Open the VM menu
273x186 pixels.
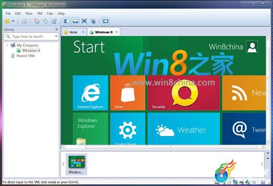(40, 13)
